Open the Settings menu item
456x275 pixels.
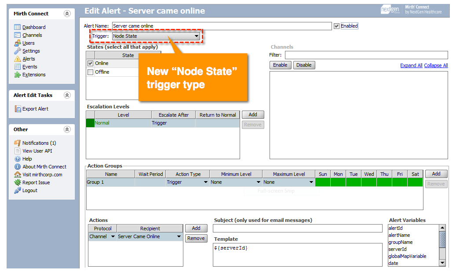[x=31, y=51]
